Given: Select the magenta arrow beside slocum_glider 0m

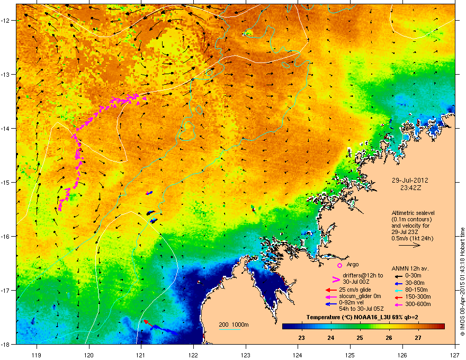Looking at the screenshot, I should tap(331, 296).
